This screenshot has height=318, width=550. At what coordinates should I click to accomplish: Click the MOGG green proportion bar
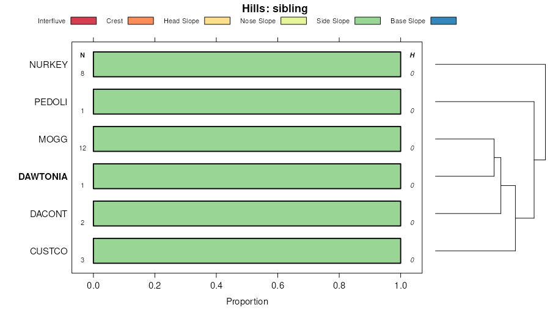click(x=247, y=139)
